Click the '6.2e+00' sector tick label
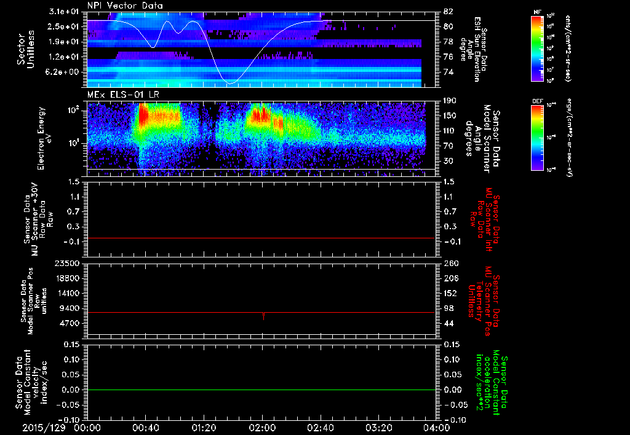 tap(63, 72)
